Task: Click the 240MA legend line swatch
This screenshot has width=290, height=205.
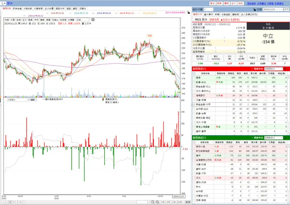Action: click(25, 16)
